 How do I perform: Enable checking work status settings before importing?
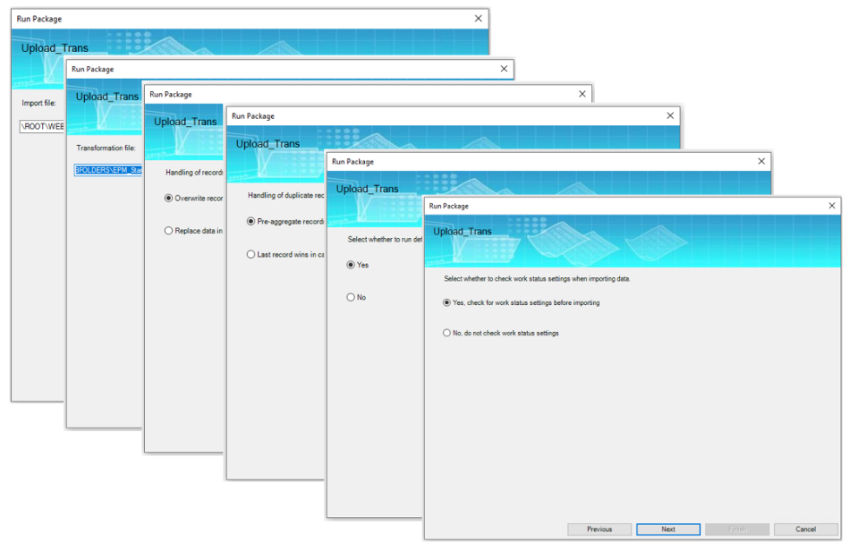click(446, 302)
